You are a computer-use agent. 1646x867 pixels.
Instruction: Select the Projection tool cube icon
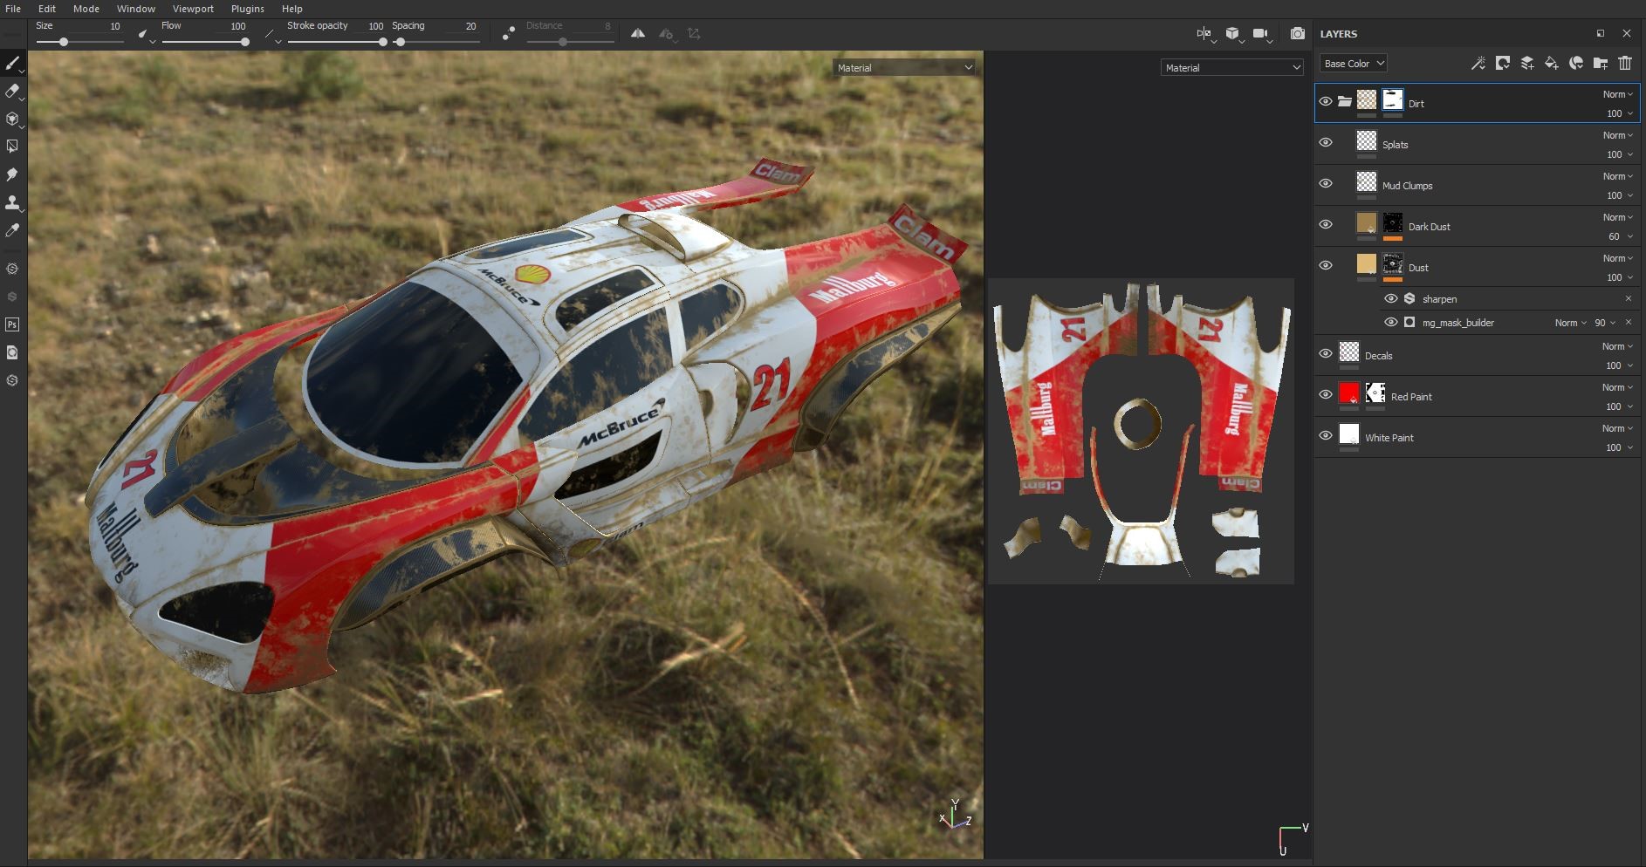[12, 119]
